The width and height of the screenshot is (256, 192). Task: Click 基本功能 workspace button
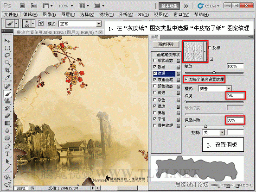click(x=169, y=6)
